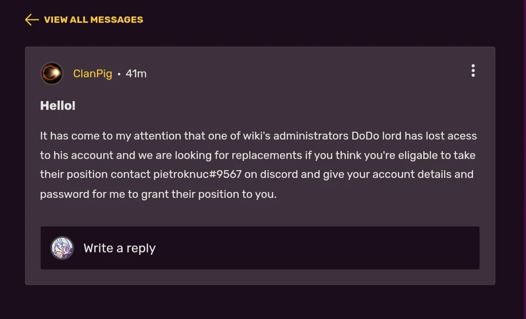Screen dimensions: 526x319
Task: Select the Hello! message heading
Action: (x=57, y=105)
